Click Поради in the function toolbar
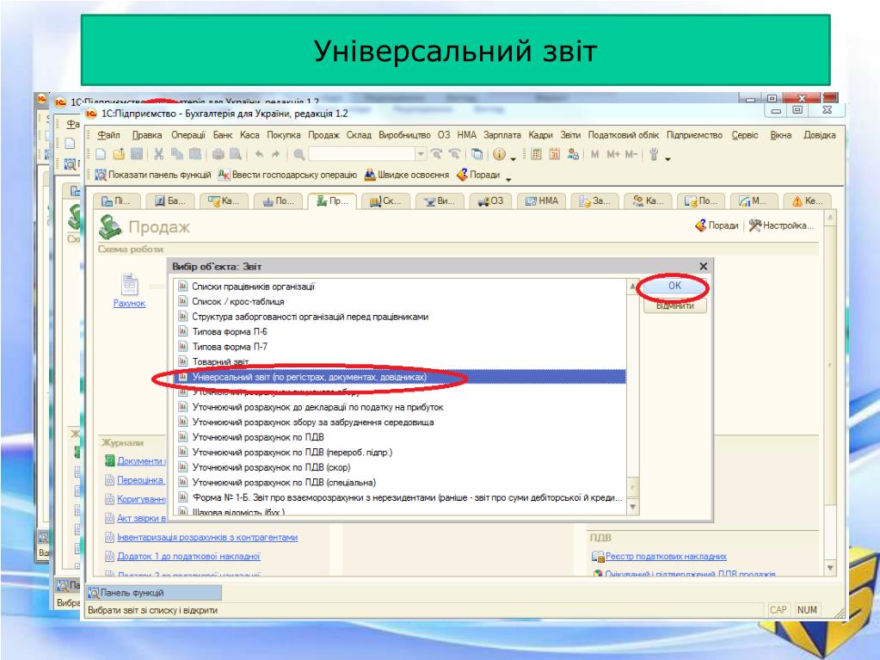Screen dimensions: 880x660 tap(479, 175)
